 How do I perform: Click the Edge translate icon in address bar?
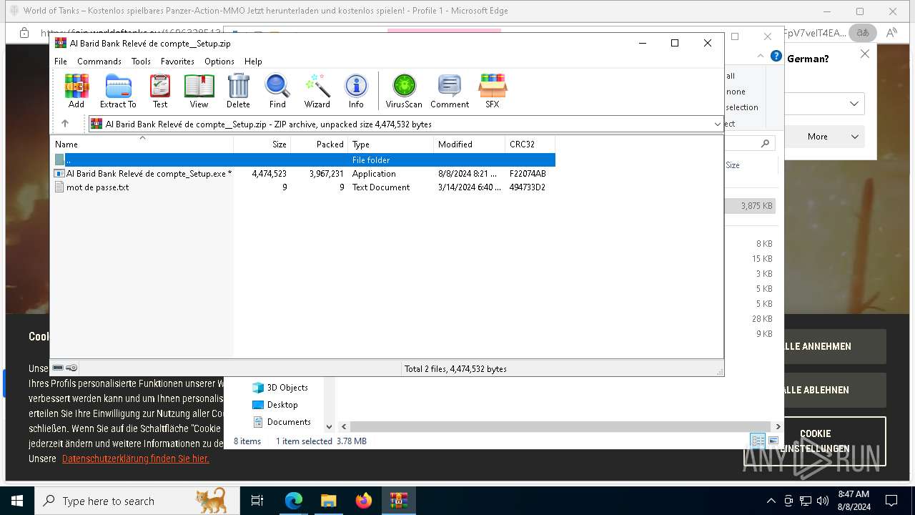(863, 33)
